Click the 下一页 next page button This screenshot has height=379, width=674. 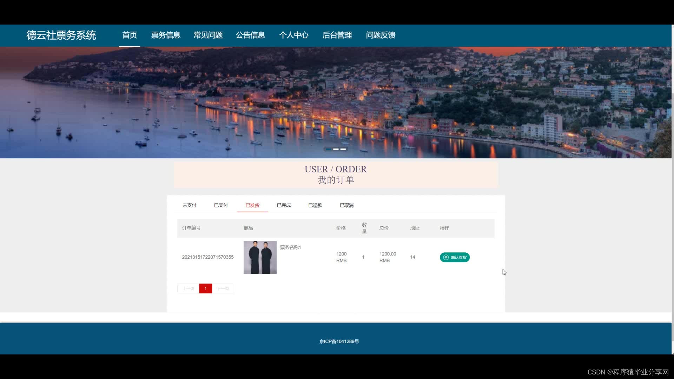[223, 288]
